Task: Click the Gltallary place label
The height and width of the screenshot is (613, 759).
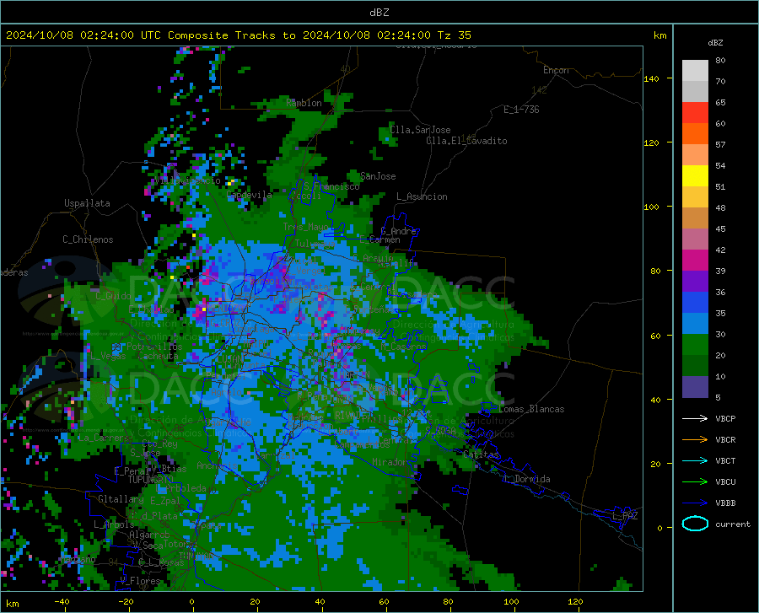Action: pyautogui.click(x=121, y=499)
